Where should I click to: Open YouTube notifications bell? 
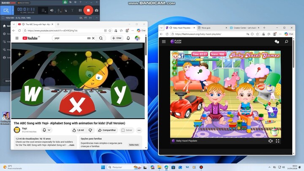click(128, 38)
